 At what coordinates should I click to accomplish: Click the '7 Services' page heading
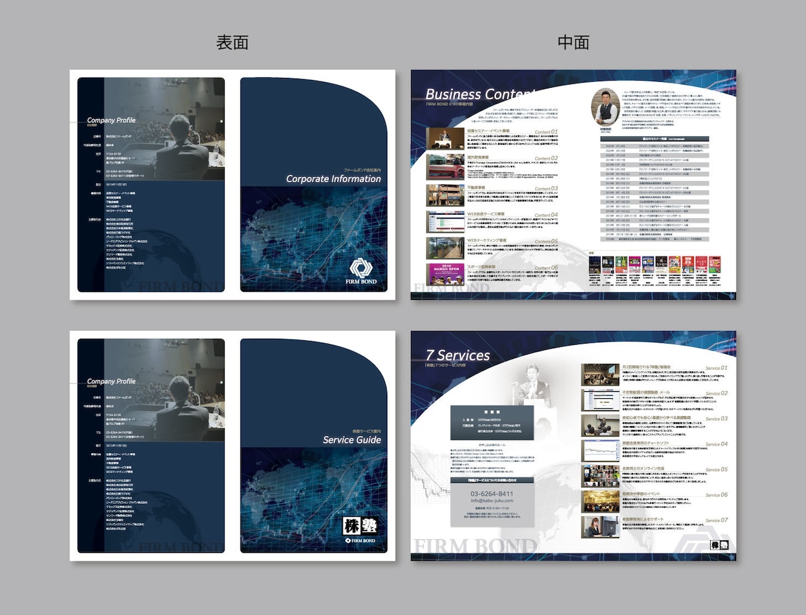(x=458, y=355)
